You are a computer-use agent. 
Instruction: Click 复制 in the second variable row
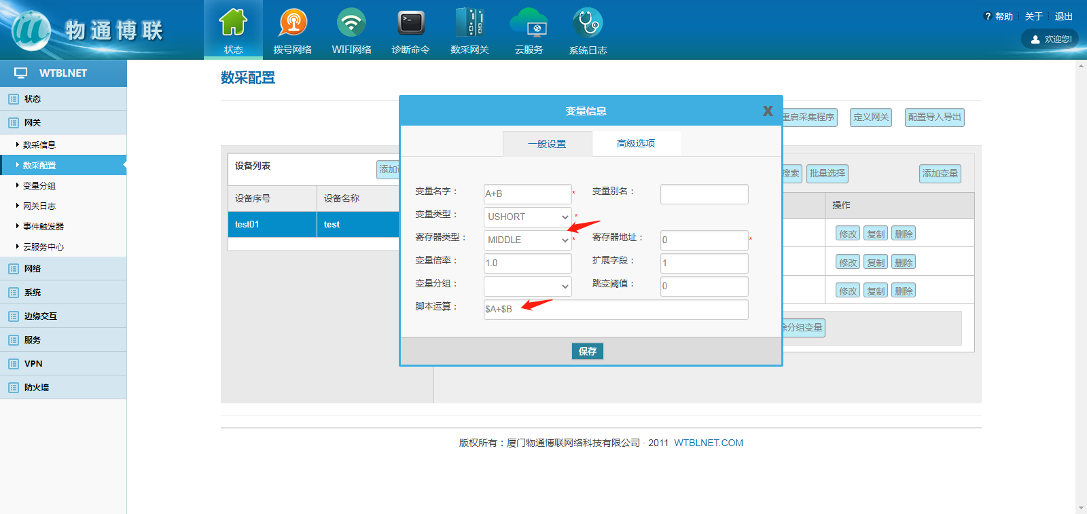876,262
